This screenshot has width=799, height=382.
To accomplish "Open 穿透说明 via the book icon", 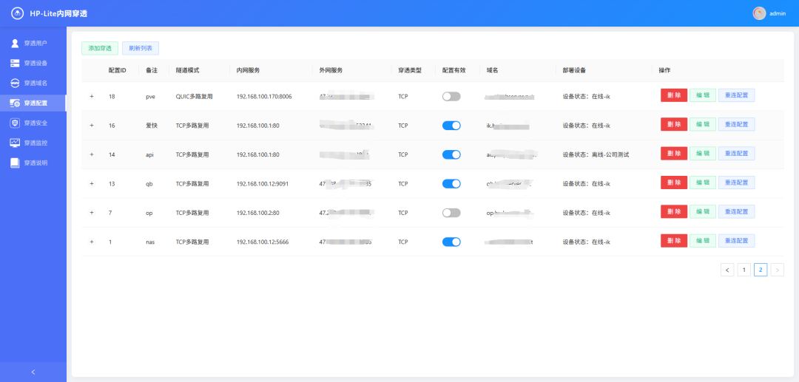I will click(x=15, y=163).
